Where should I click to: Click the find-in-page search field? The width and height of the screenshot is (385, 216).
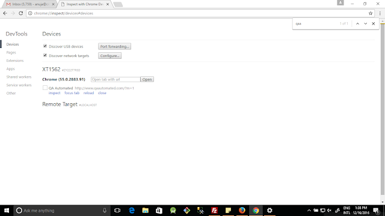coord(316,23)
